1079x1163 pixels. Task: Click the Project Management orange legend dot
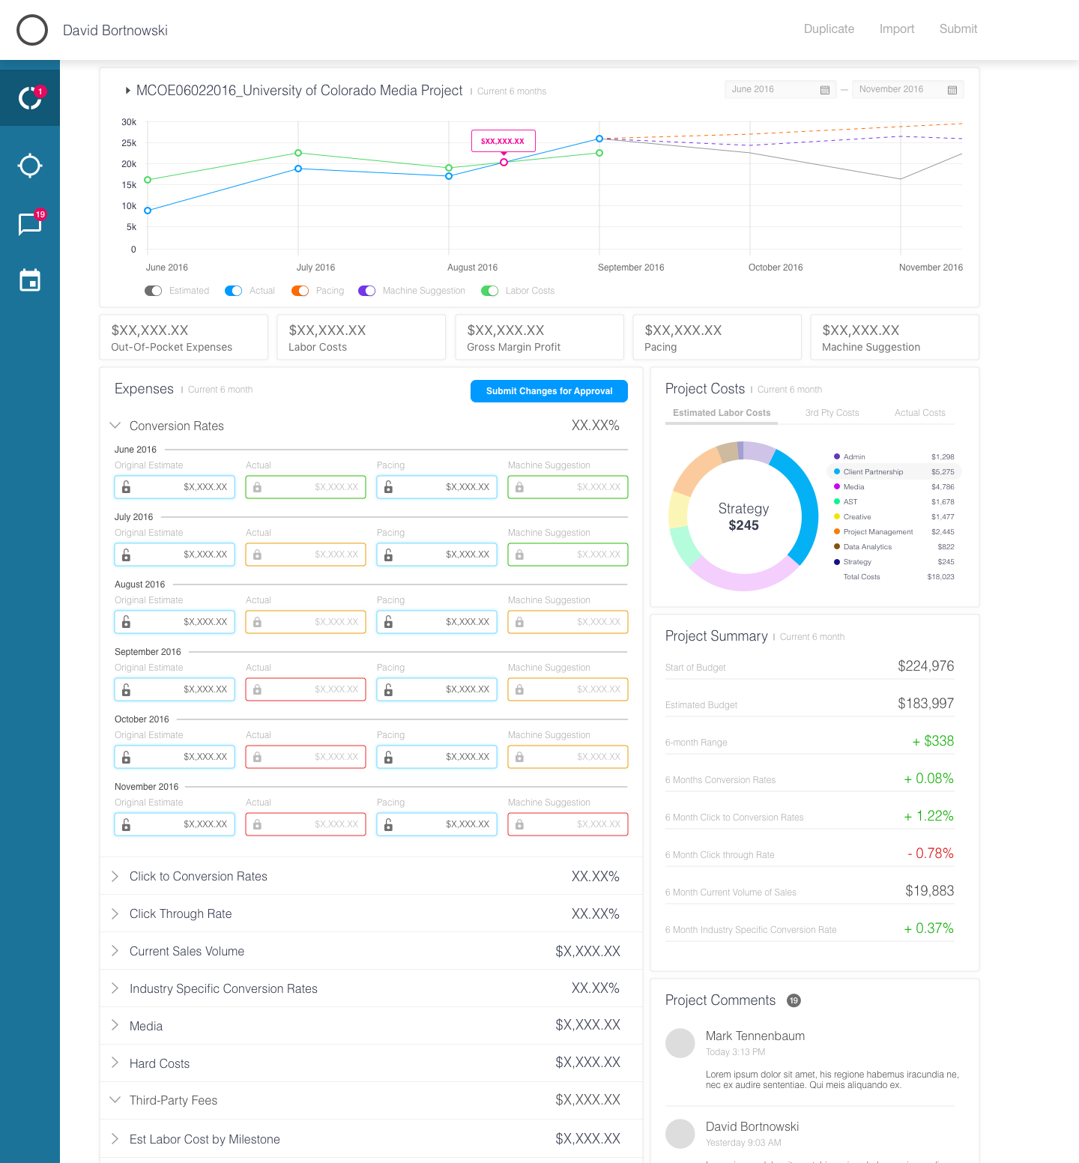pos(837,532)
